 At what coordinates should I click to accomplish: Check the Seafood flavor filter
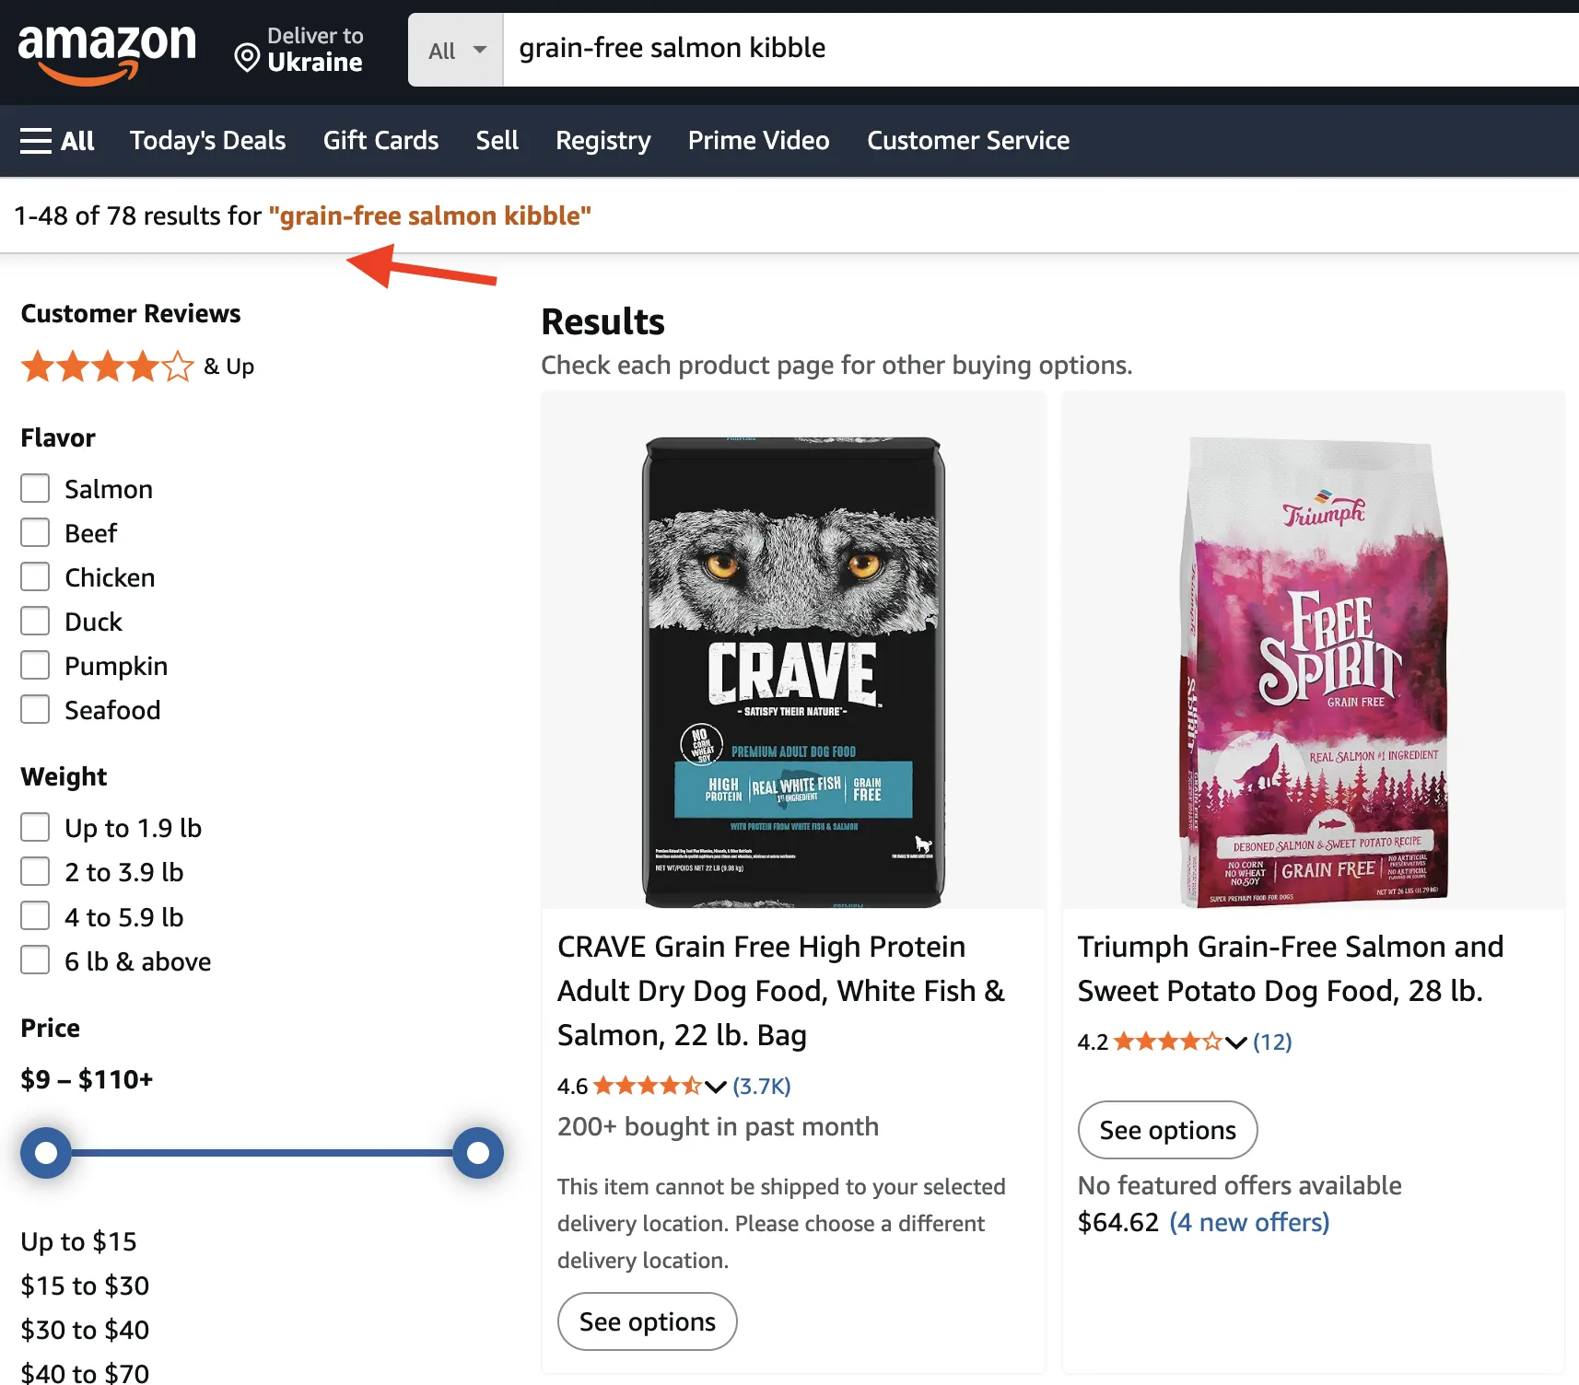pyautogui.click(x=35, y=709)
